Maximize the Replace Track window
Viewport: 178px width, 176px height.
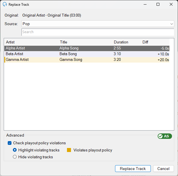pos(158,4)
